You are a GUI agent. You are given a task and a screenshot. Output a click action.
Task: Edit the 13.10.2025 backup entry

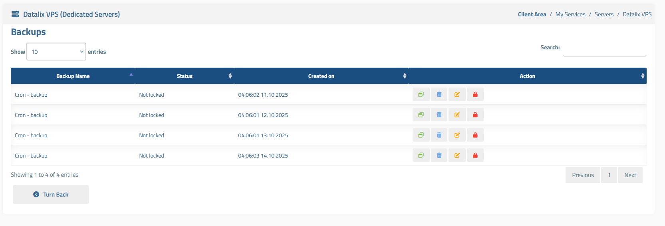[457, 135]
